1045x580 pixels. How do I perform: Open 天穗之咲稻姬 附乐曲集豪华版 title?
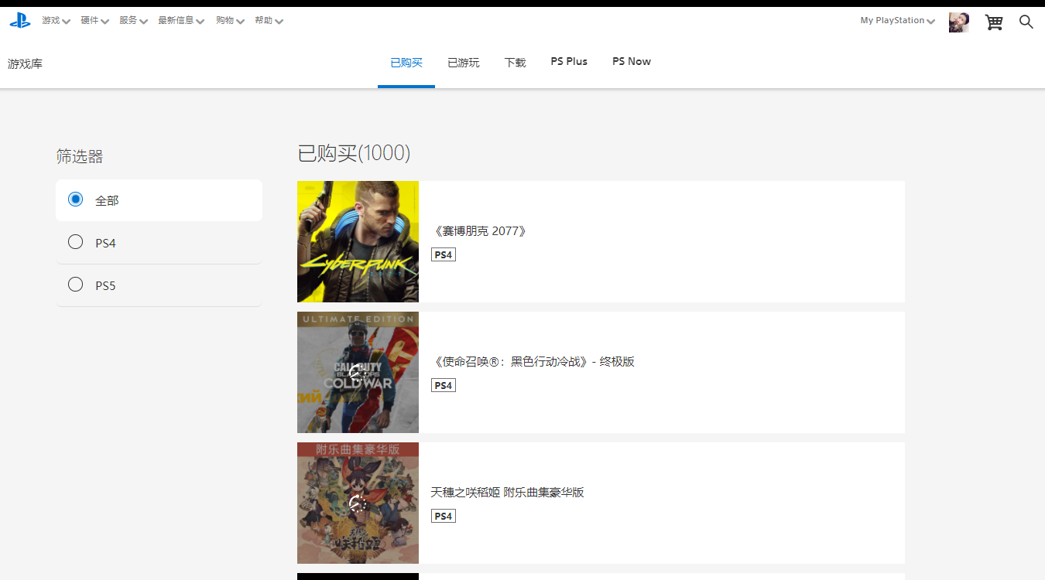click(x=507, y=493)
